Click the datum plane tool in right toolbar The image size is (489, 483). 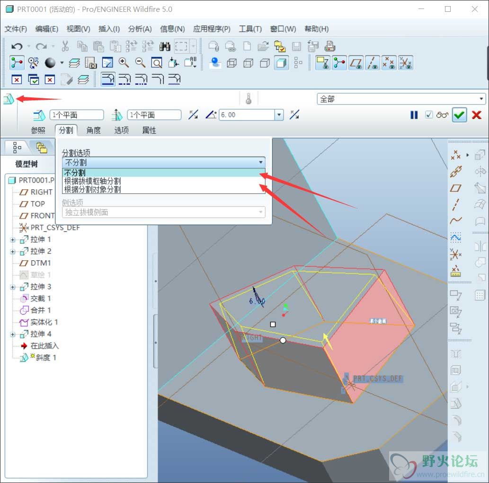pos(456,188)
